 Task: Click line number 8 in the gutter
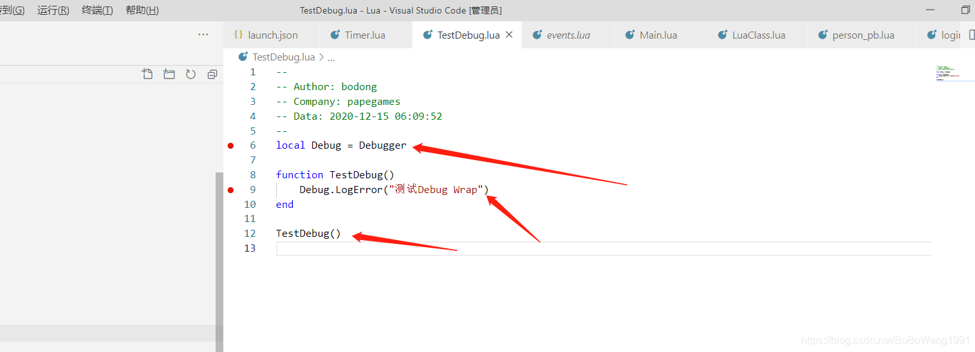[253, 174]
